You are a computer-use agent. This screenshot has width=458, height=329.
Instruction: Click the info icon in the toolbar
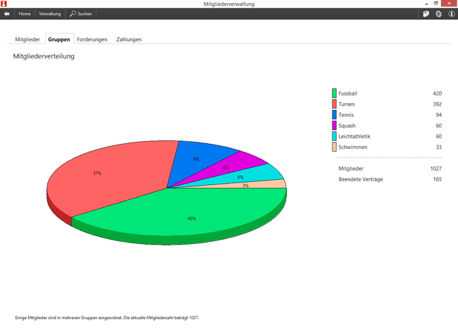pyautogui.click(x=451, y=14)
